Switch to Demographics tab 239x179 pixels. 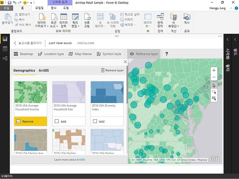coord(24,71)
